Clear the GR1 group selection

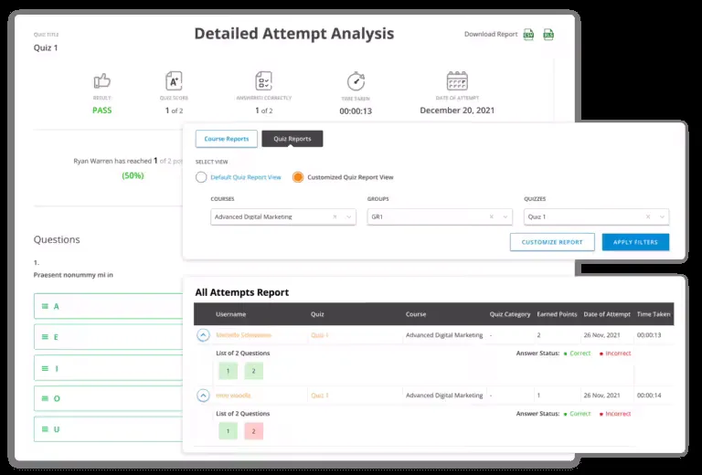click(x=491, y=216)
